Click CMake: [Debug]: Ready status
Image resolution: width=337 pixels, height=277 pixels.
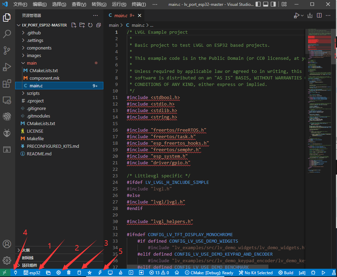[209, 273]
